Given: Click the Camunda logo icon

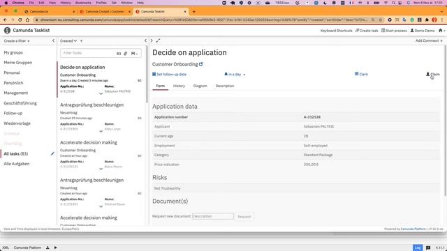Looking at the screenshot, I should coord(7,30).
